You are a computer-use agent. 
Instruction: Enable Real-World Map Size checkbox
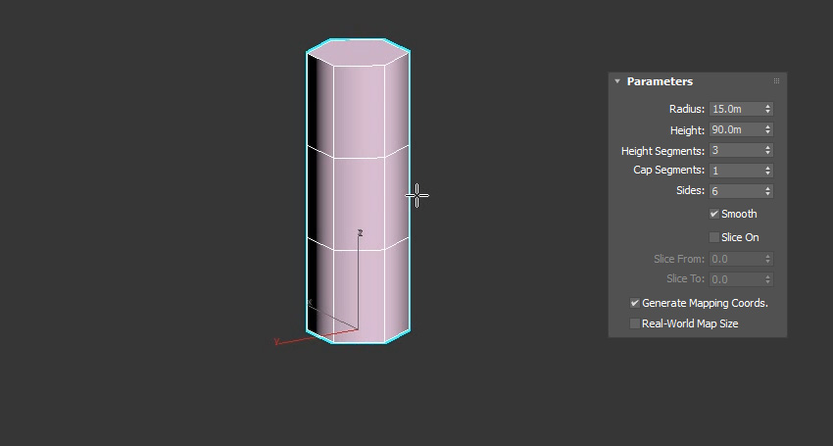tap(635, 323)
